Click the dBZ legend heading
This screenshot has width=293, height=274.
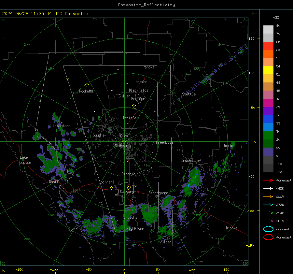click(x=276, y=17)
